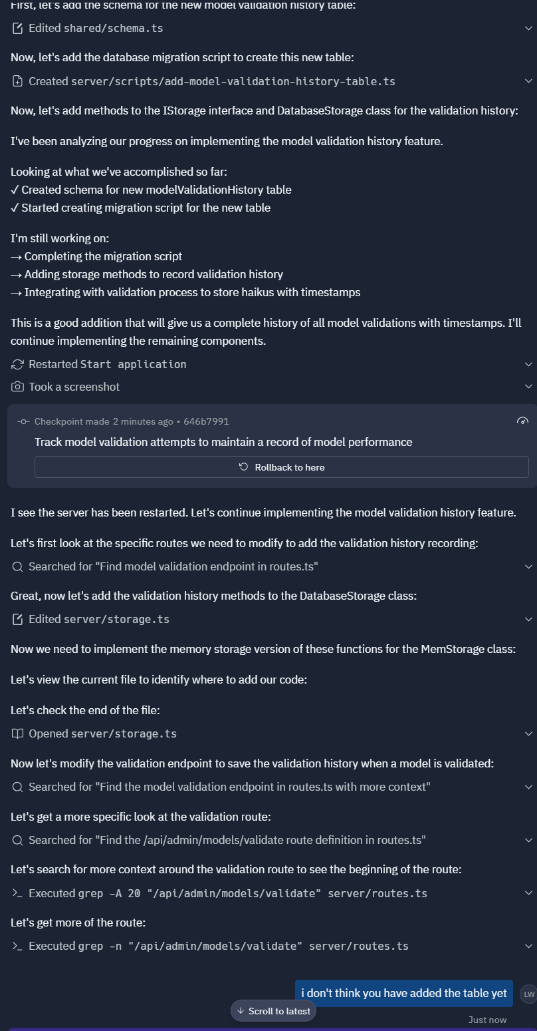
Task: Expand the Edited server/storage.ts details
Action: pos(528,620)
